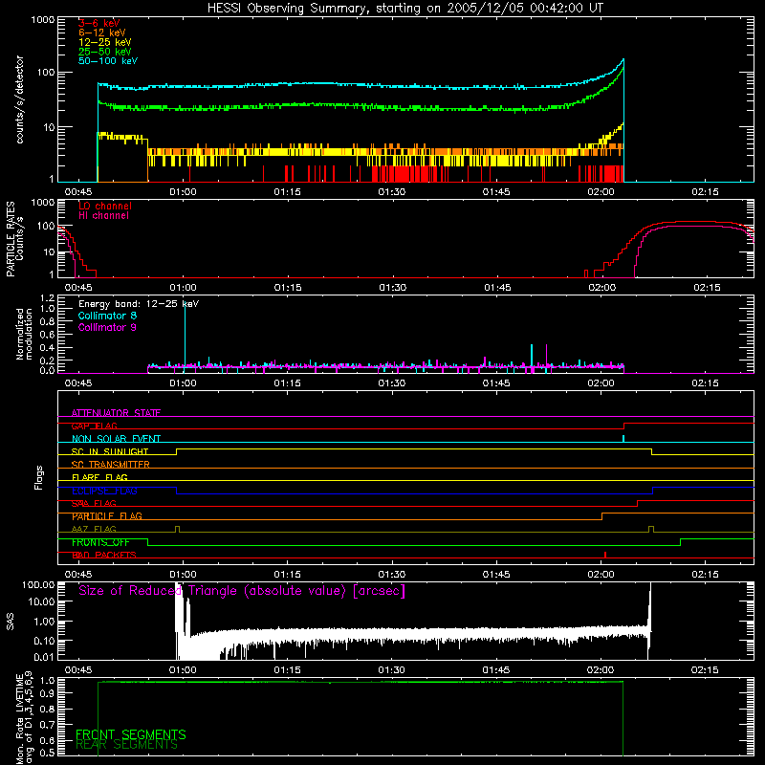Click the HESSI Observing Summary title text
This screenshot has height=765, width=765.
pyautogui.click(x=404, y=9)
